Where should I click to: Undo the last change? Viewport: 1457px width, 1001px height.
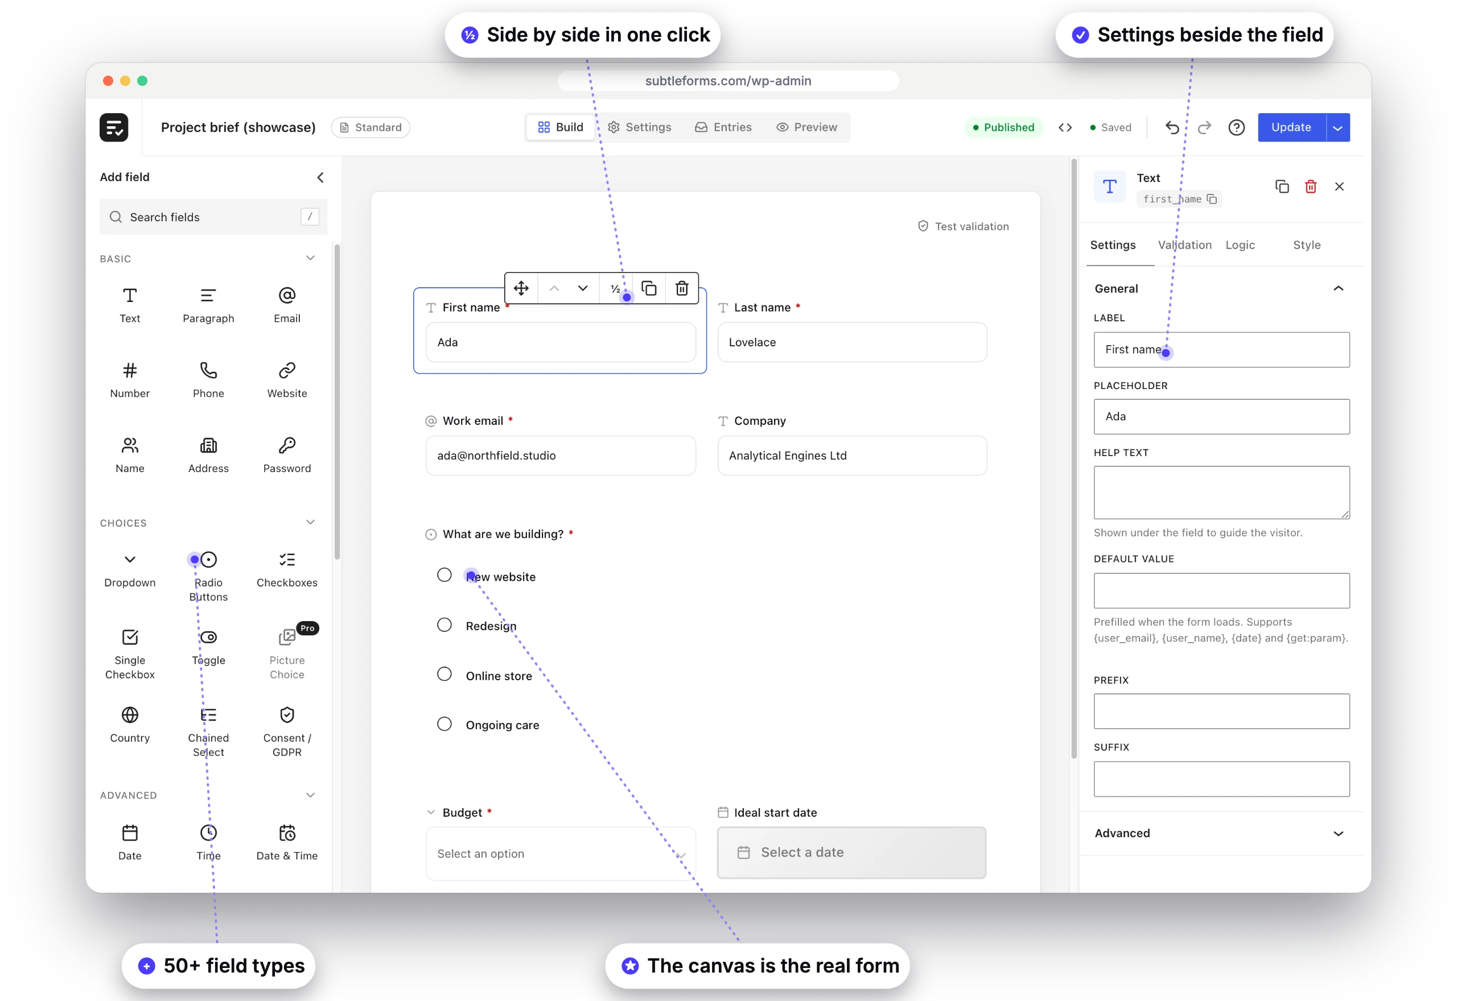[x=1171, y=127]
